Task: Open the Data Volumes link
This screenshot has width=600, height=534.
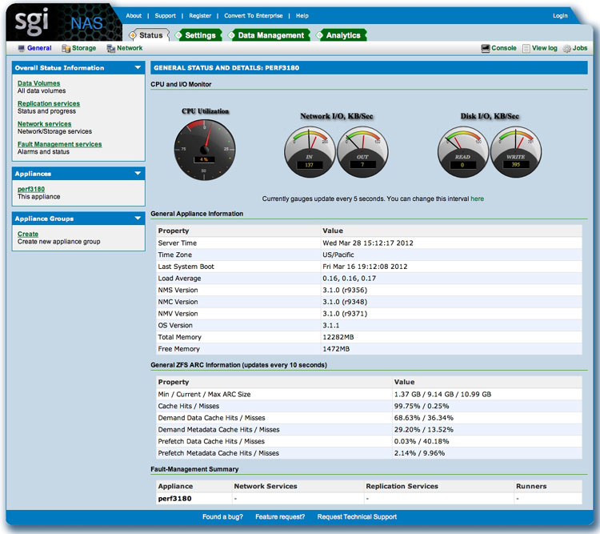Action: click(x=38, y=83)
